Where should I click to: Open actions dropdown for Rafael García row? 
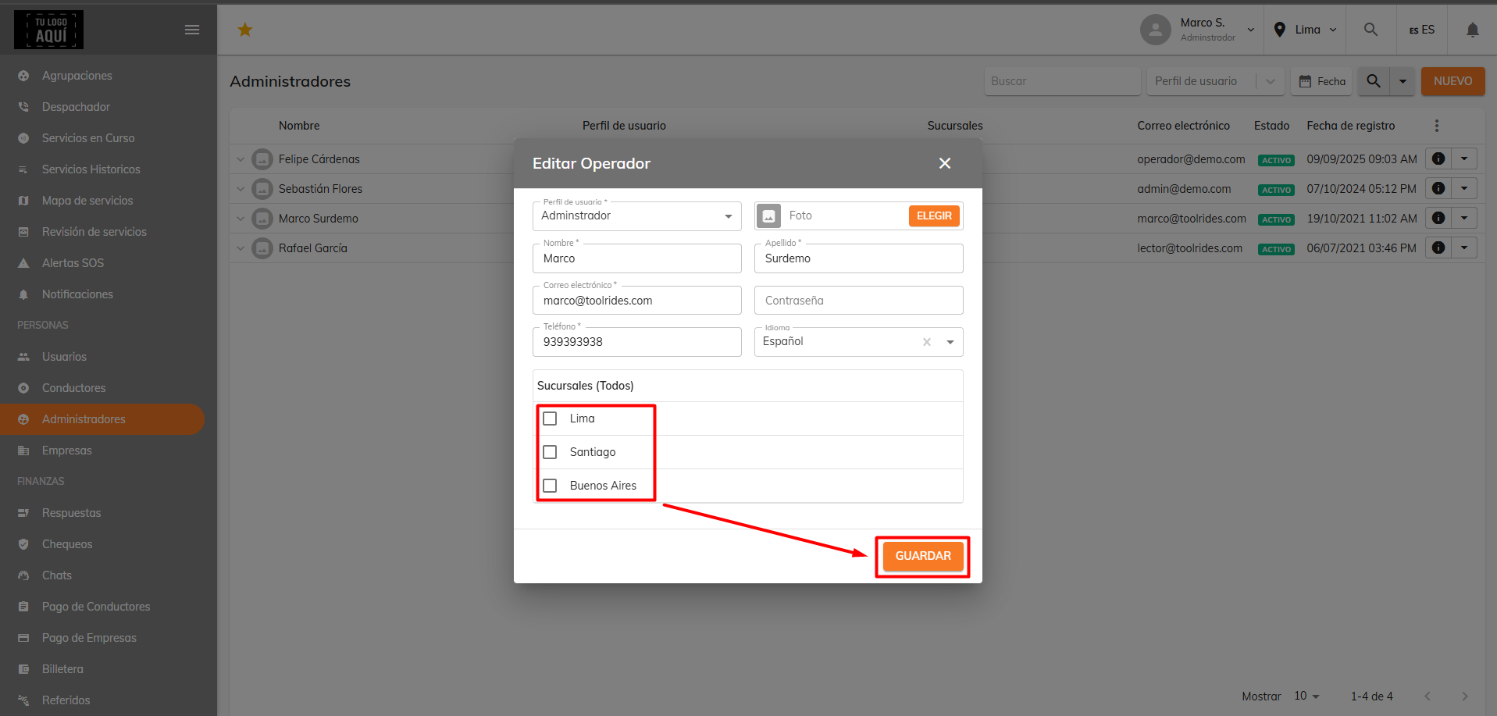pos(1464,248)
